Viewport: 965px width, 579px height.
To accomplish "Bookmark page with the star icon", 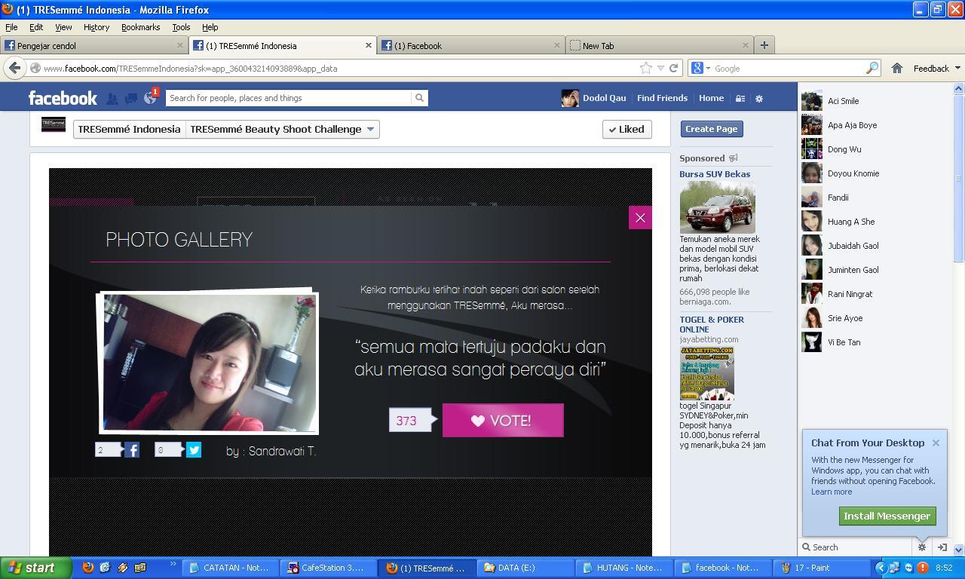I will click(646, 68).
